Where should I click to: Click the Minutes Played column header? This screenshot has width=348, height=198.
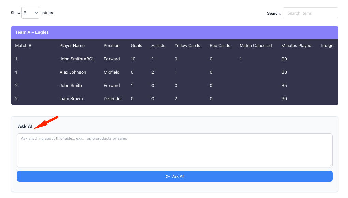296,46
